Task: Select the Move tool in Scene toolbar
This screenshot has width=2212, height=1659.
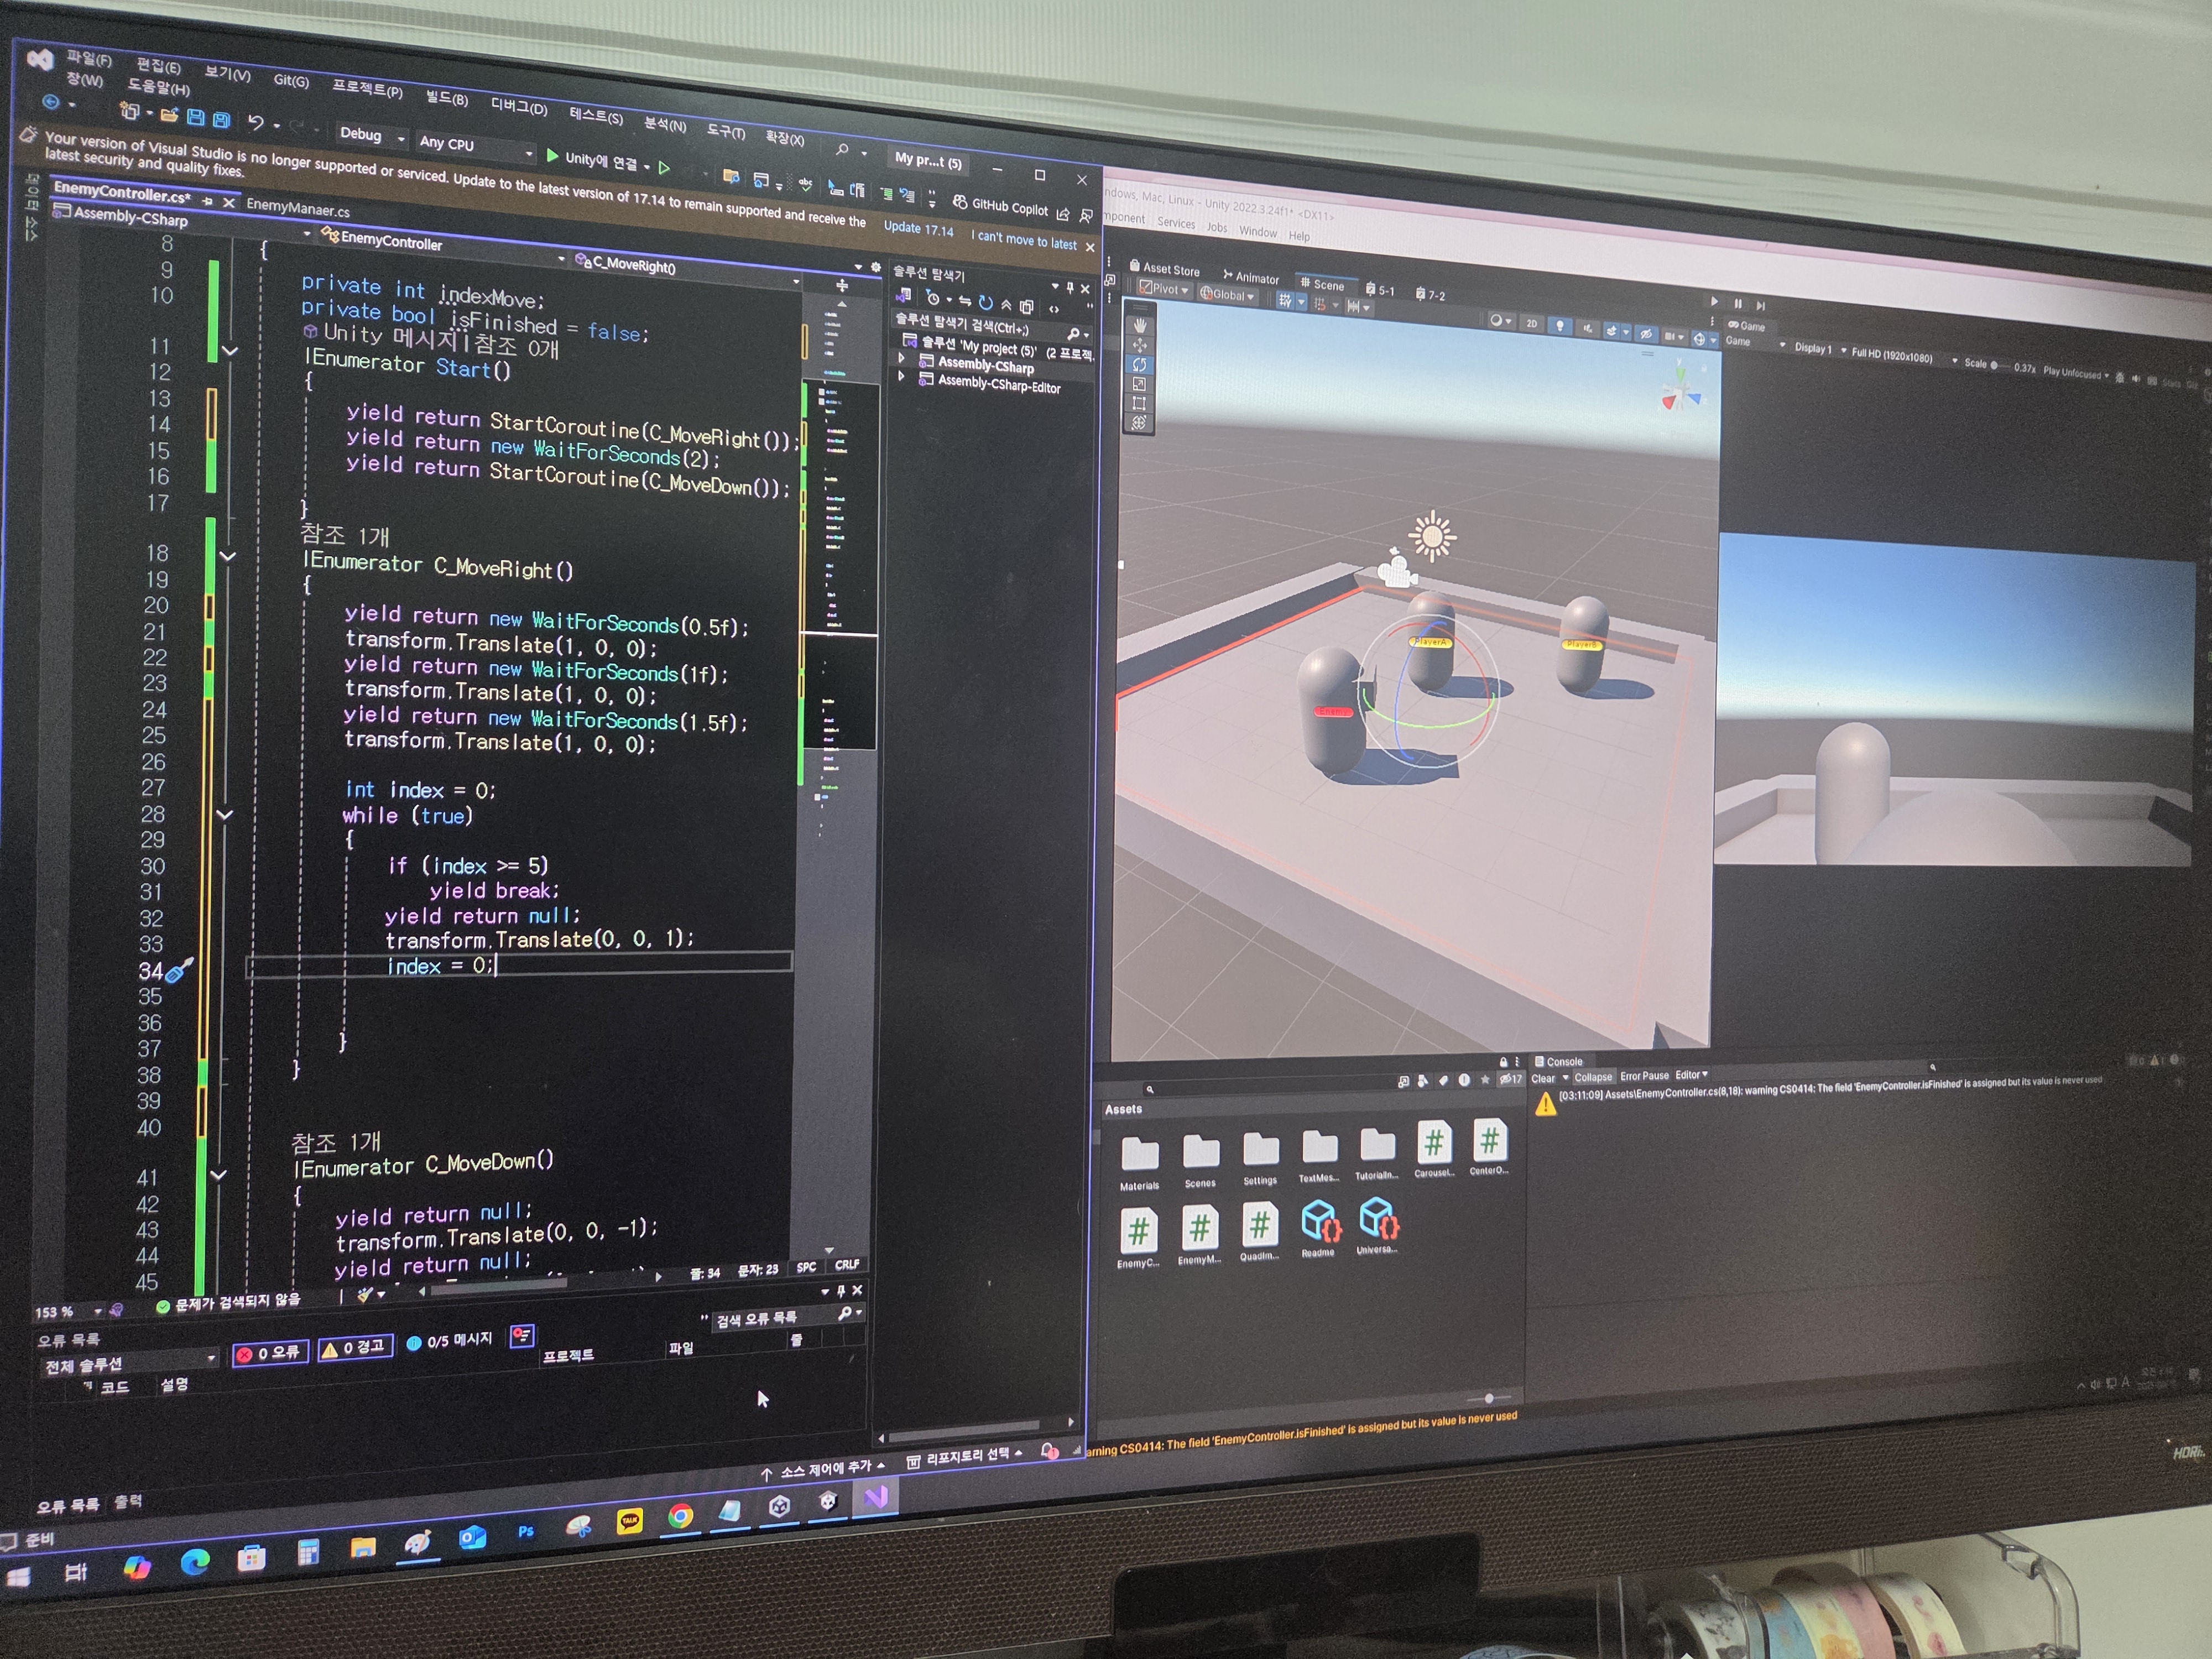Action: coord(1139,345)
